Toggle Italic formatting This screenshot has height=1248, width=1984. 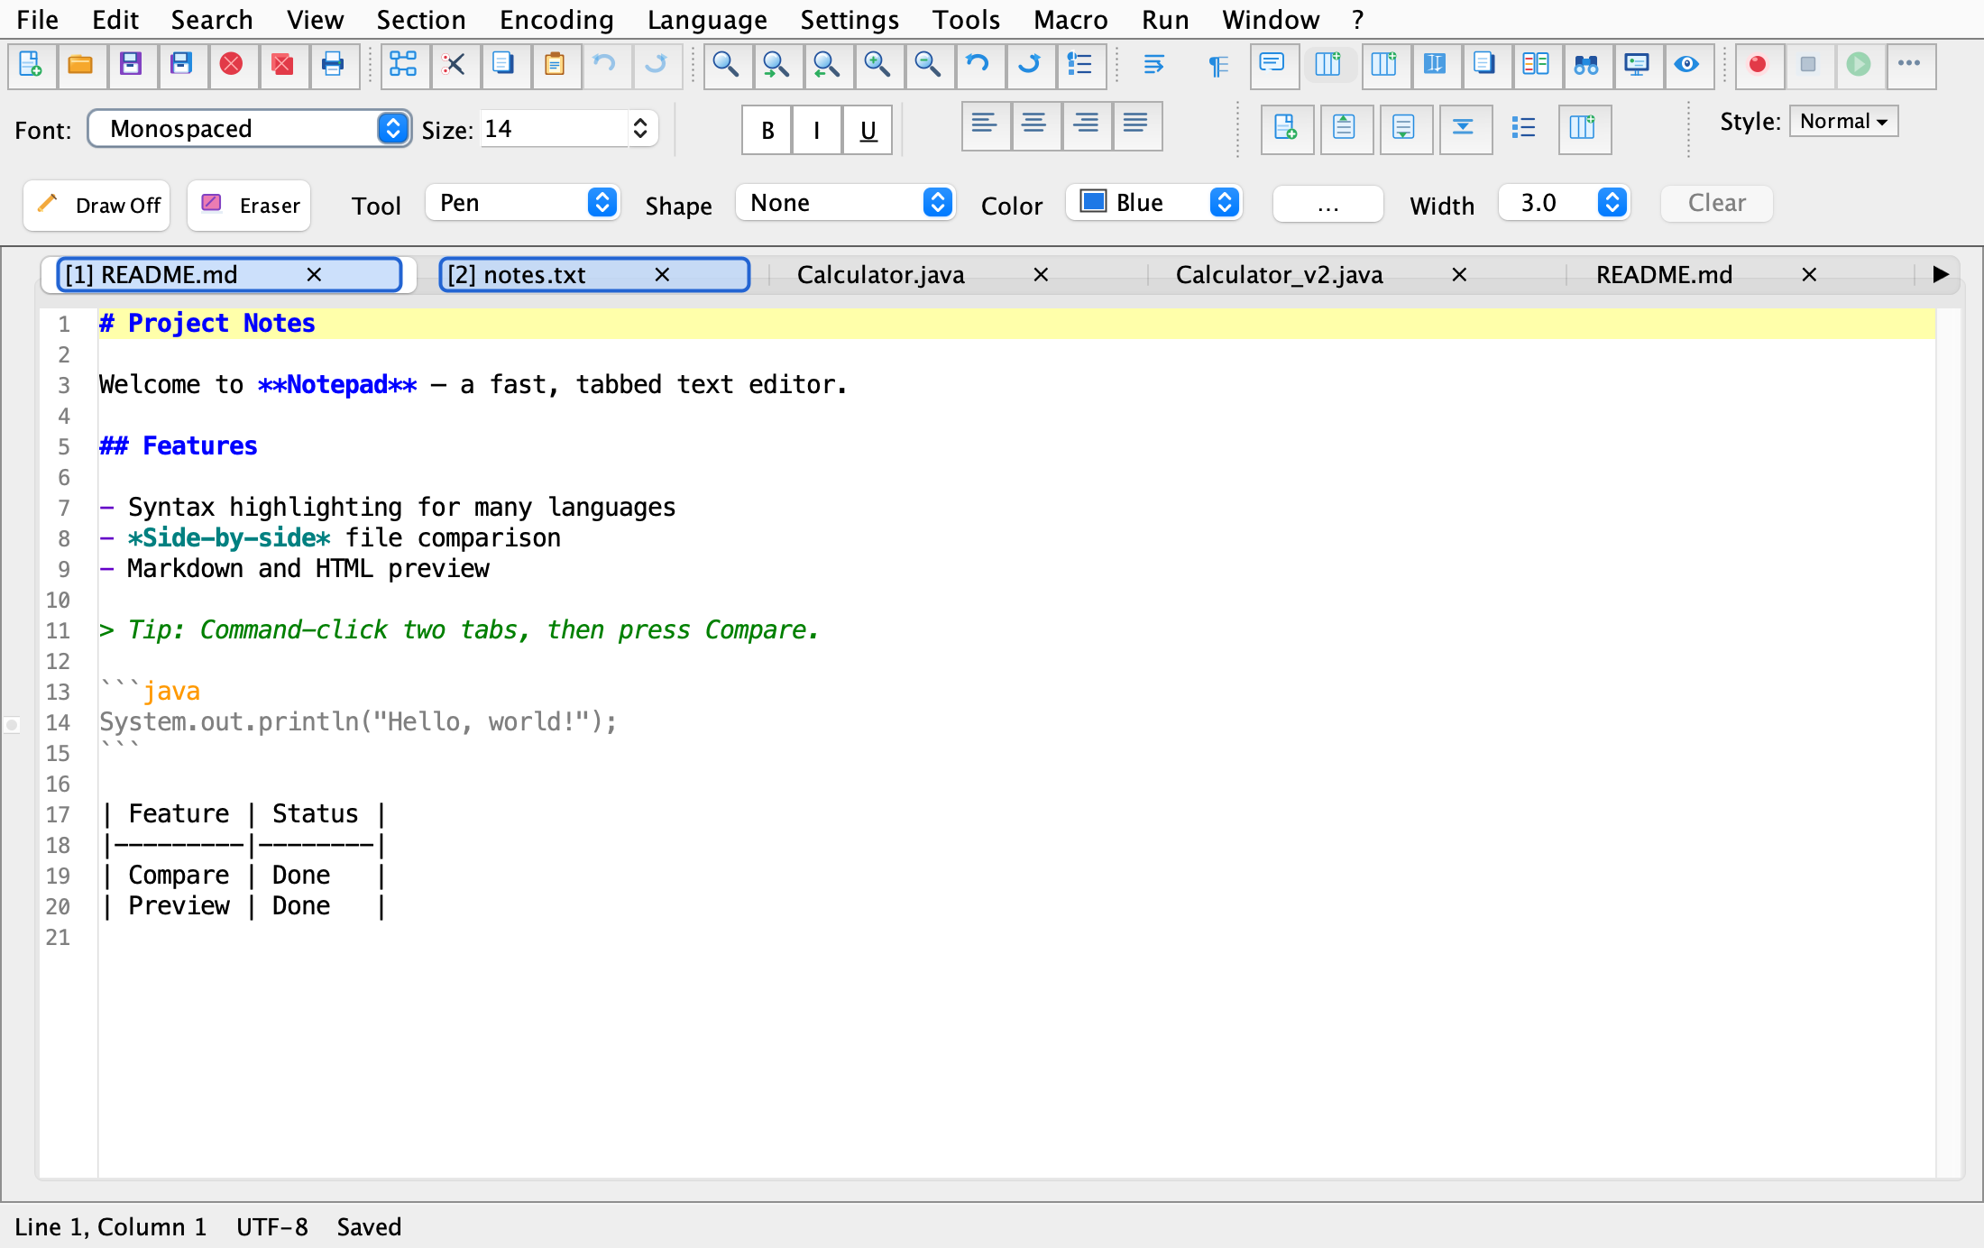817,130
